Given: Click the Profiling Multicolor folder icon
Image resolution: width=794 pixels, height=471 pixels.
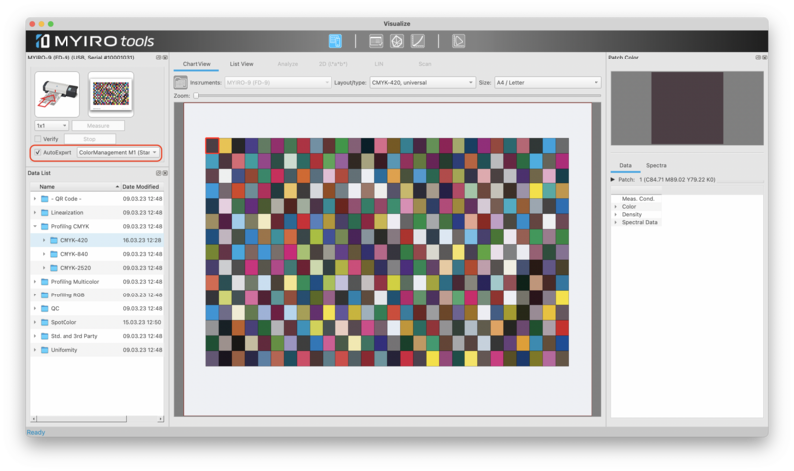Looking at the screenshot, I should (x=44, y=282).
